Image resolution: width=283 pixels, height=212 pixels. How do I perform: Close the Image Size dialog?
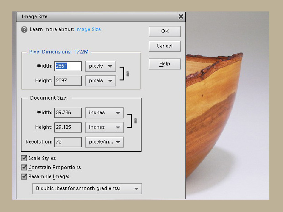click(x=181, y=16)
